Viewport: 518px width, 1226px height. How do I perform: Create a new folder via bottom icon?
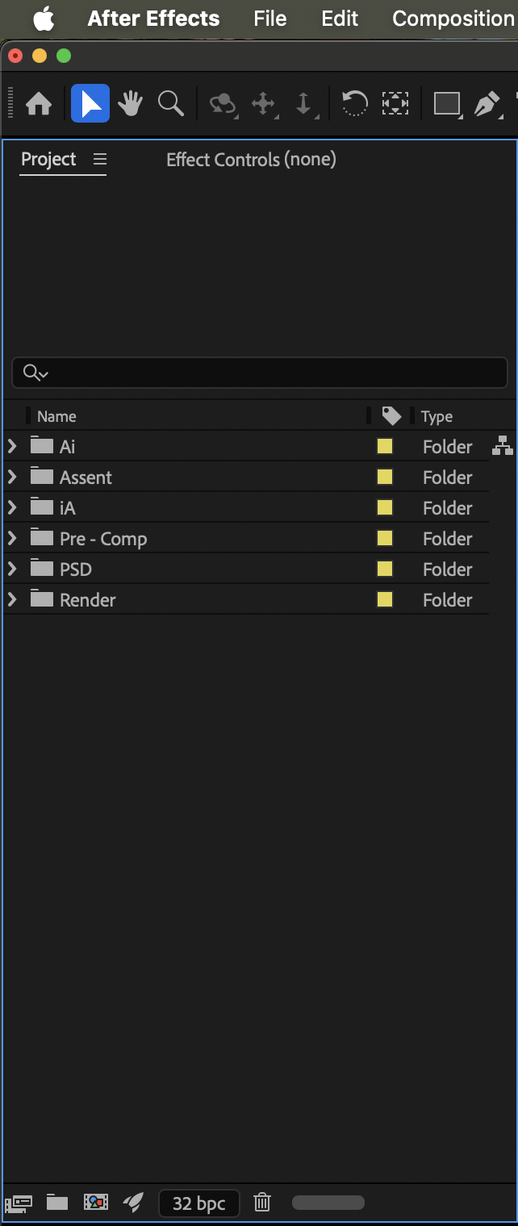(56, 1203)
